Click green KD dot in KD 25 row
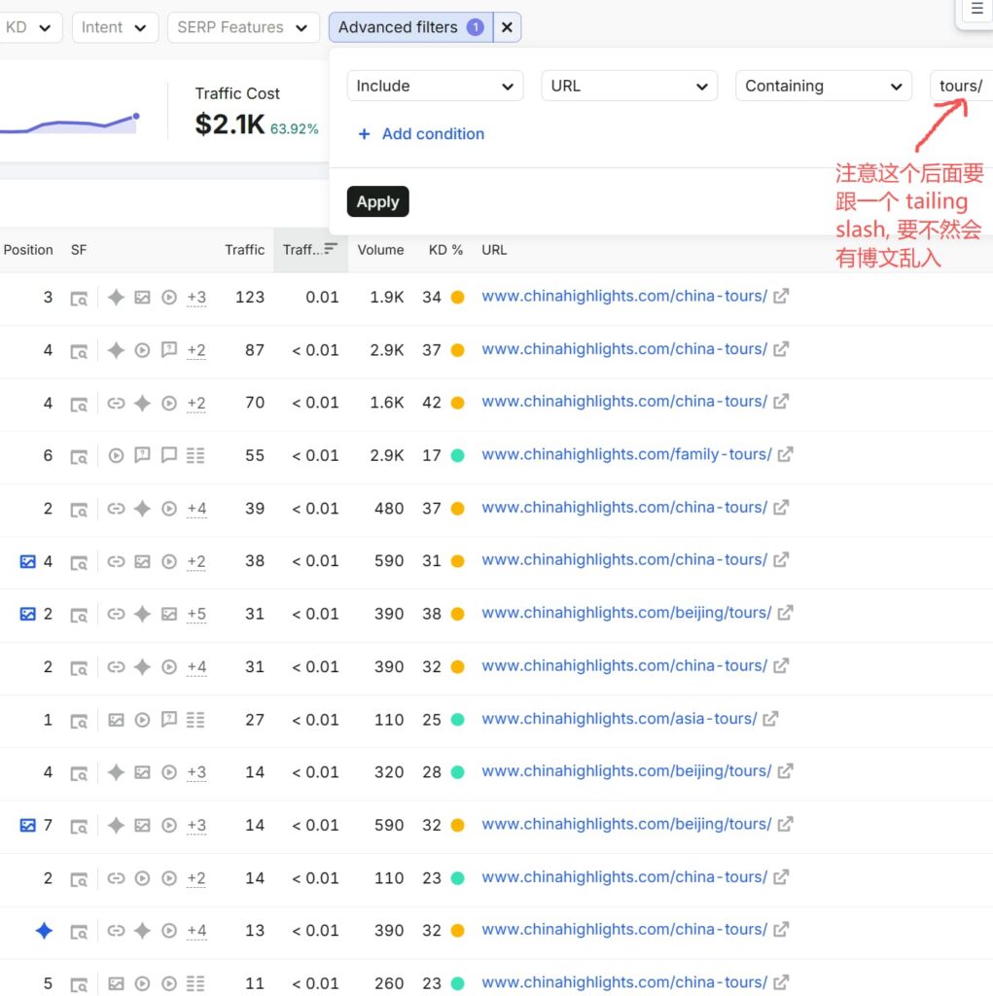 (x=457, y=720)
